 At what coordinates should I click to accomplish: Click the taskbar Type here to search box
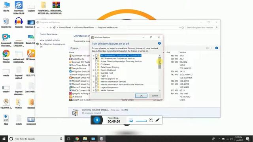[36, 138]
